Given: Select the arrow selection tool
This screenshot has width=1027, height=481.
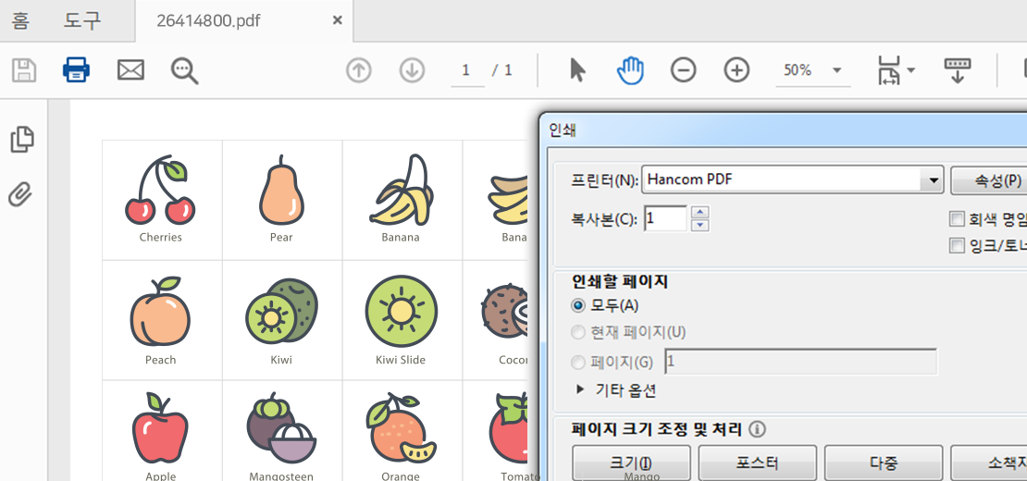Looking at the screenshot, I should (x=577, y=70).
